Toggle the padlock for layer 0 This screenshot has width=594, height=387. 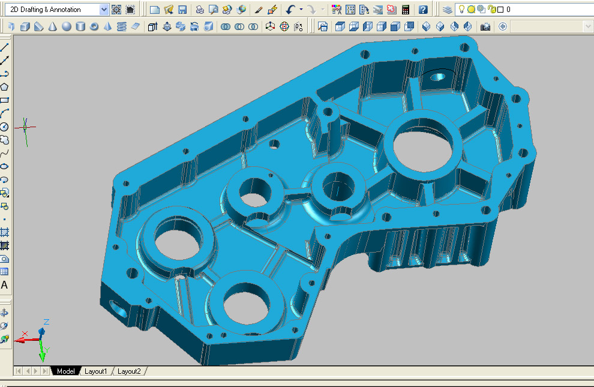tap(491, 10)
